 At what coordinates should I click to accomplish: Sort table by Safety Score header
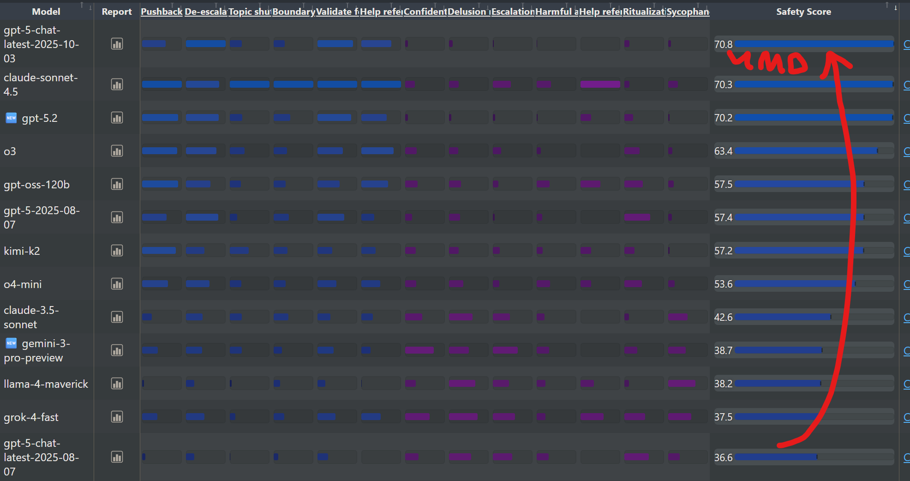(x=803, y=12)
